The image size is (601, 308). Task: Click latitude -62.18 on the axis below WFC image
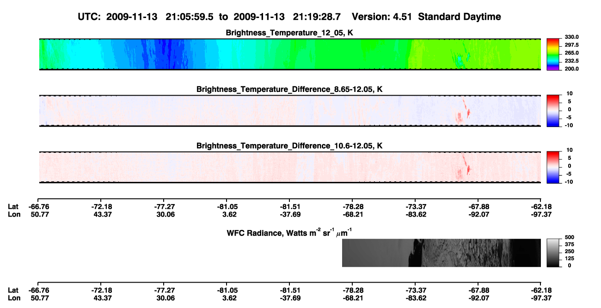541,290
